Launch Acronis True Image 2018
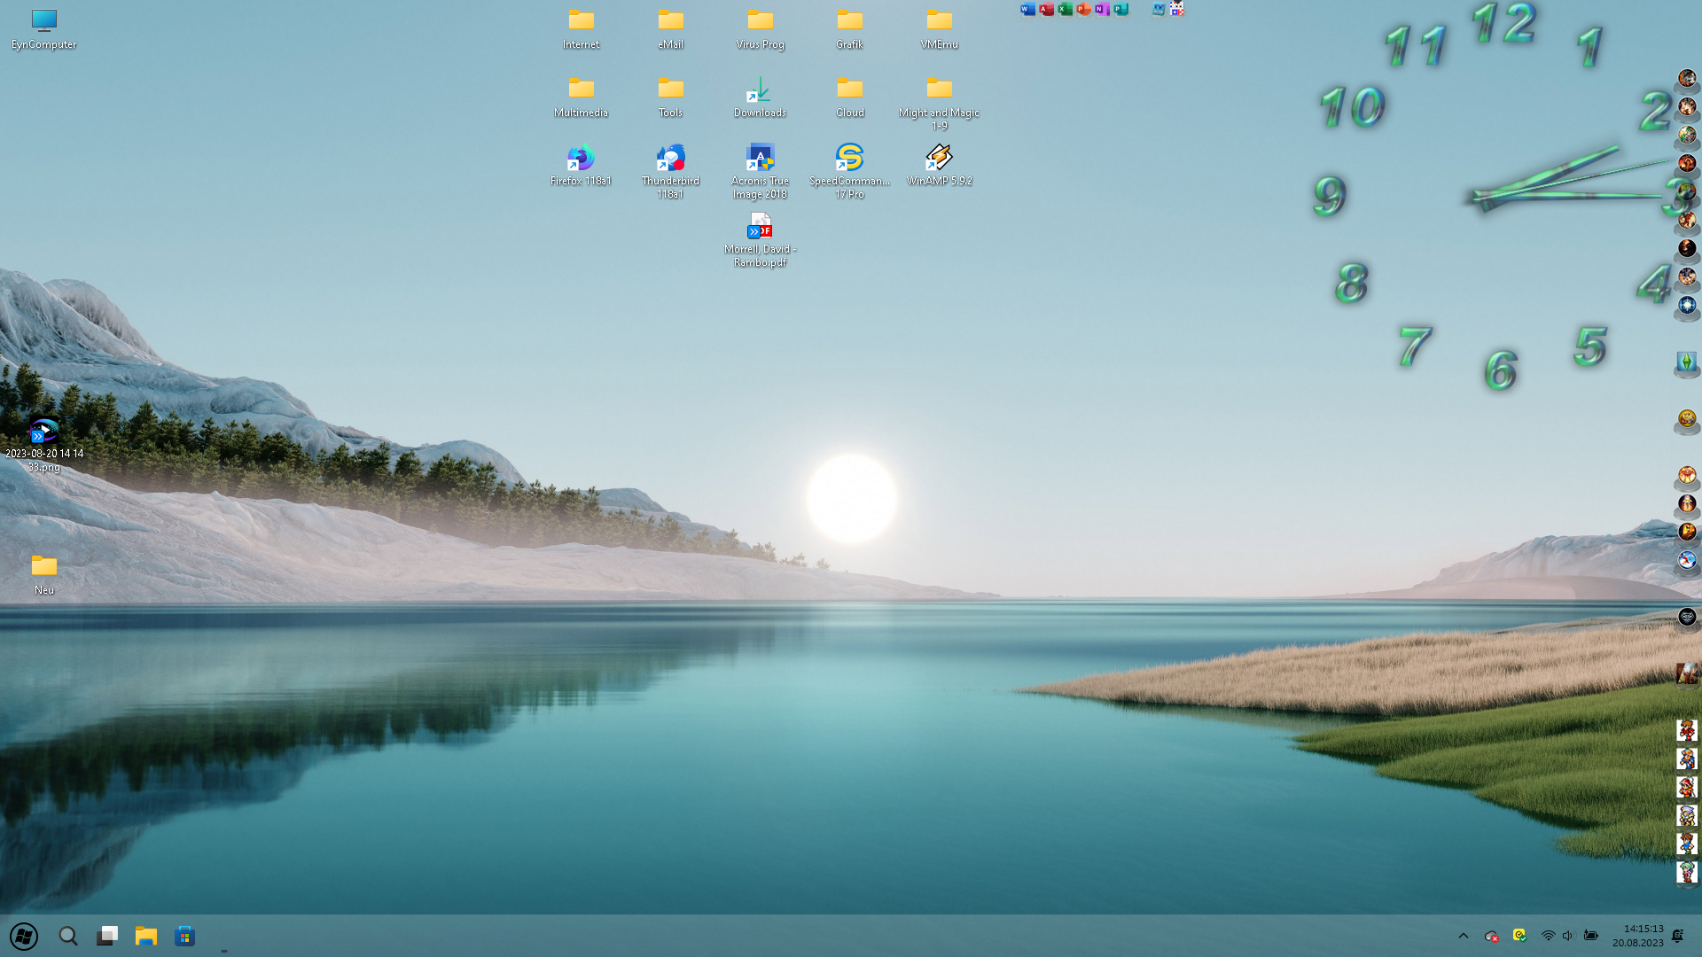 point(760,159)
